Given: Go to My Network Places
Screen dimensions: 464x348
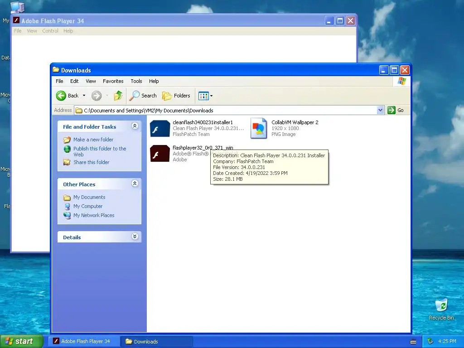Looking at the screenshot, I should pos(94,215).
